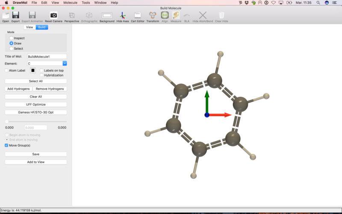
Task: Open the File menu
Action: pos(34,3)
